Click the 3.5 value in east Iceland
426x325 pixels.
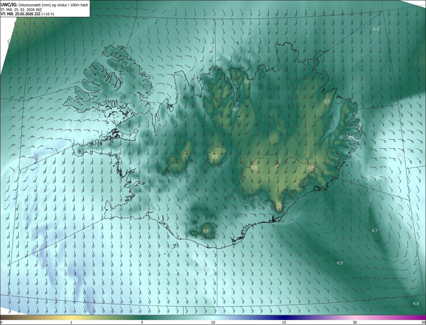point(327,101)
